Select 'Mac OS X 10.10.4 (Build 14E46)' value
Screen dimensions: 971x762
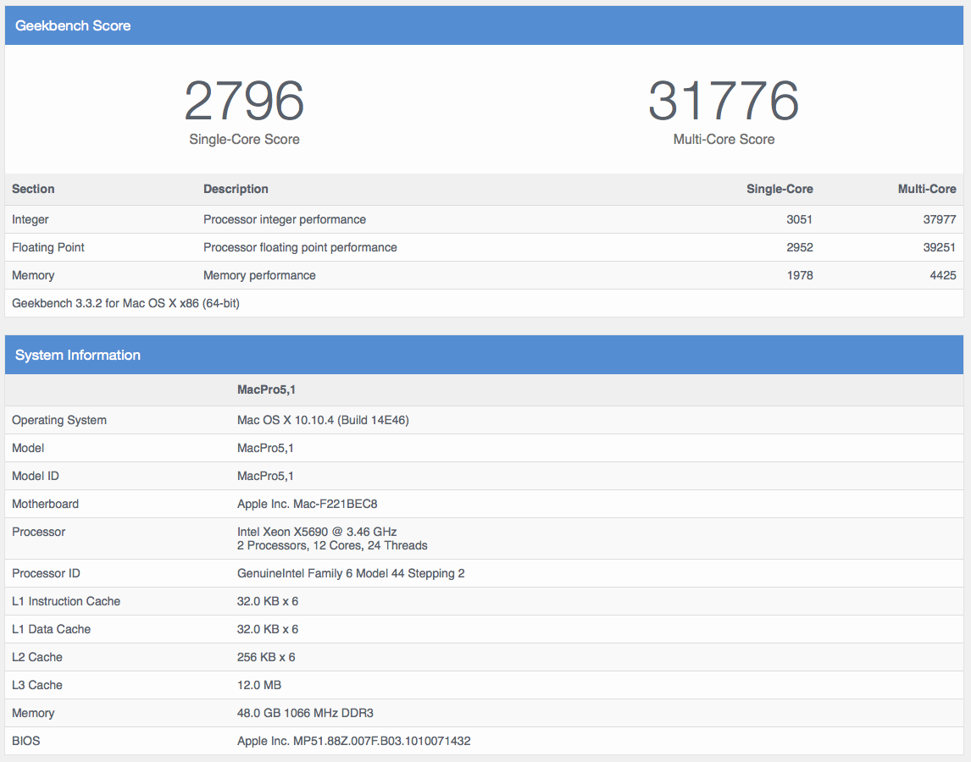[323, 420]
